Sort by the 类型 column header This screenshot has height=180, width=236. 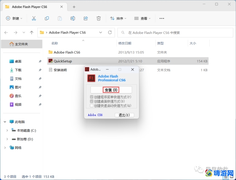pyautogui.click(x=160, y=43)
